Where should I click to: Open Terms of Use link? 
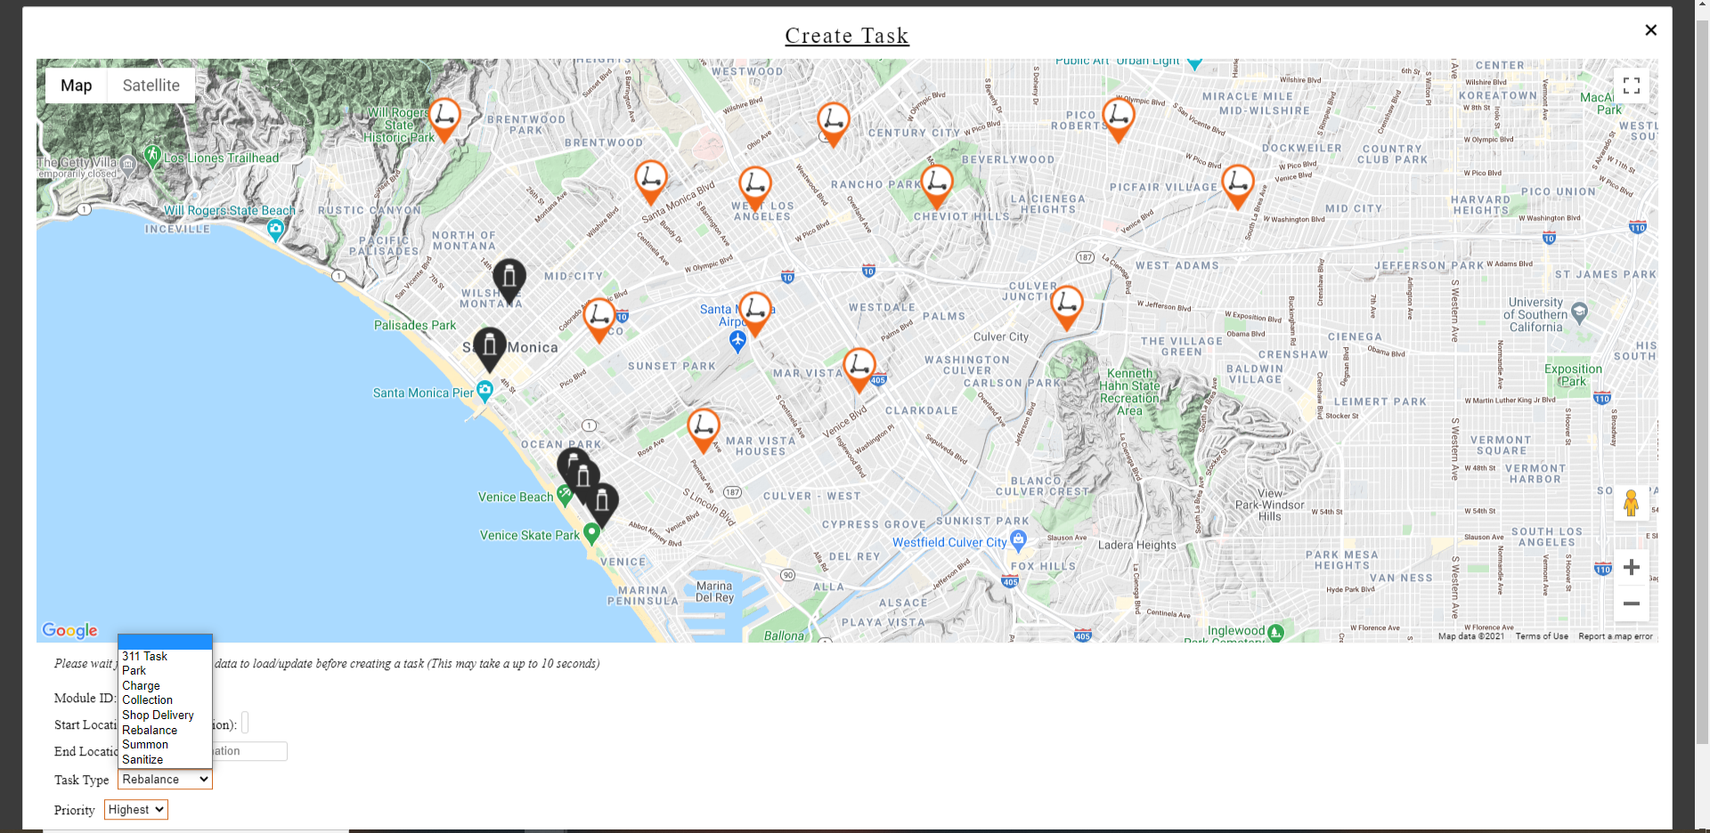(x=1542, y=636)
